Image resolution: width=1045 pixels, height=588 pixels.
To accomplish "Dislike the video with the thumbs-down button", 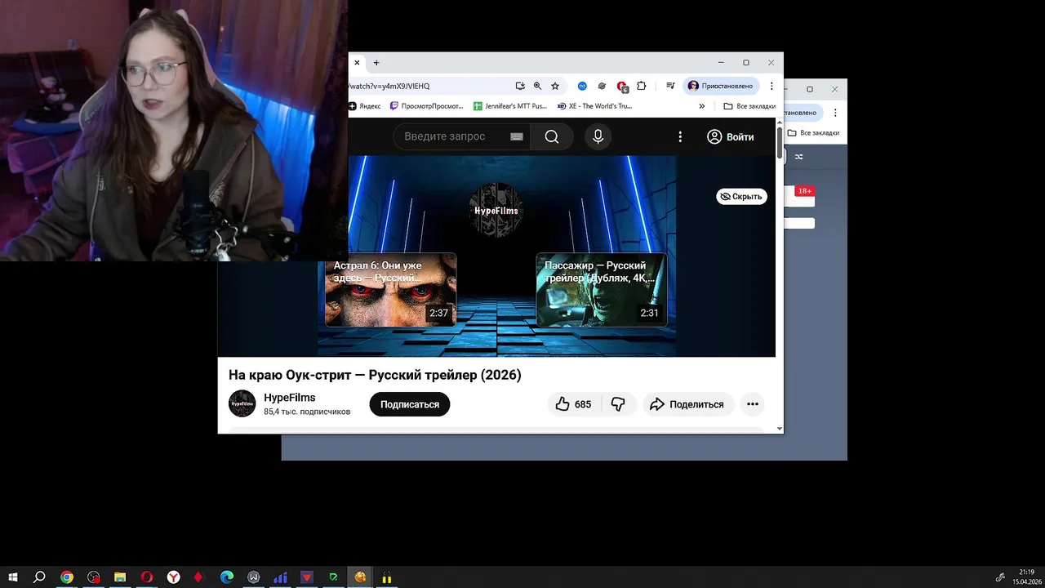I will [x=618, y=404].
